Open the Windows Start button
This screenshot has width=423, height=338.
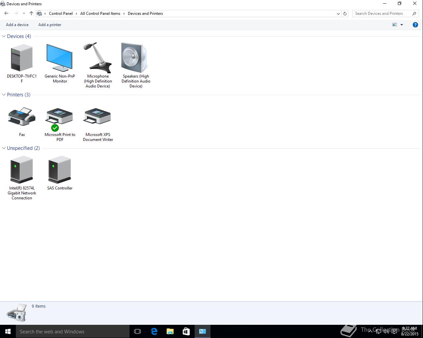[x=8, y=331]
